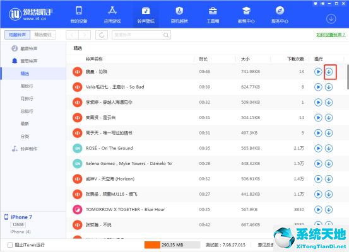
Task: Click the 7.98.27.015 version text
Action: click(234, 245)
